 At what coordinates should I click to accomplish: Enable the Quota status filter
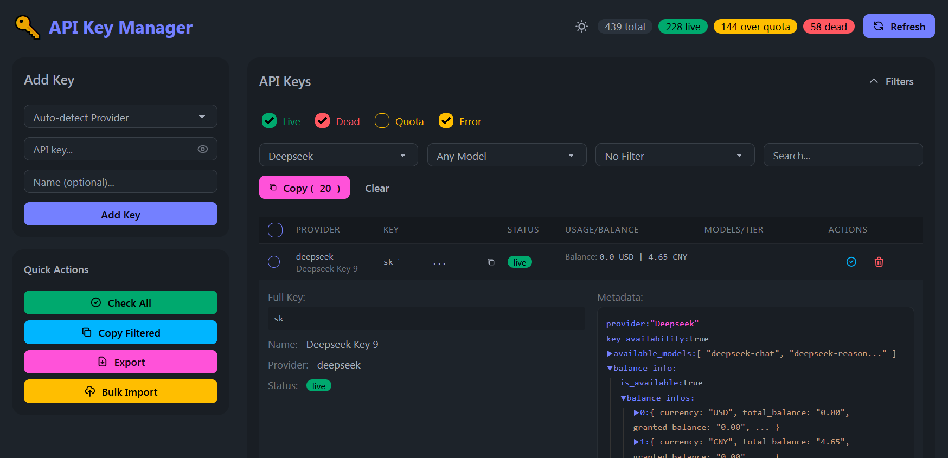[x=382, y=121]
